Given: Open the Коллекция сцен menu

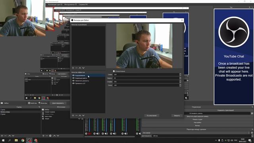Looking at the screenshot, I should coord(55,4).
